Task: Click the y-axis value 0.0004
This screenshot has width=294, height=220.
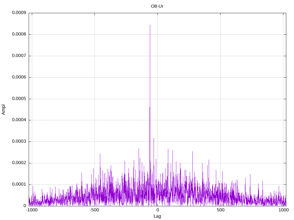Action: pyautogui.click(x=19, y=120)
